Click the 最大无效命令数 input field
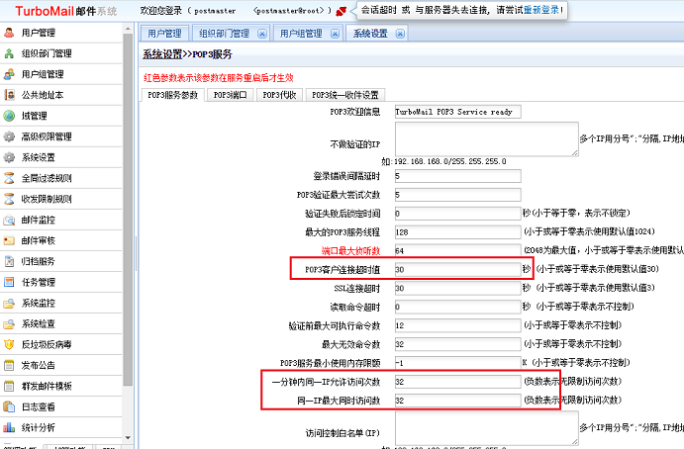 tap(457, 344)
